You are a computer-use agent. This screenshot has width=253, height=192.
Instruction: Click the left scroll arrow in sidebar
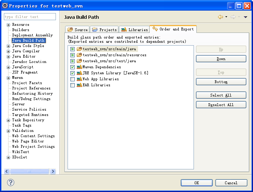[x=7, y=171]
